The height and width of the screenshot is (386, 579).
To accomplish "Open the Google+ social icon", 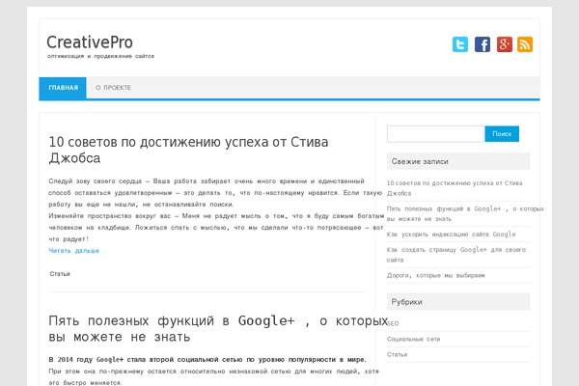I will click(505, 44).
